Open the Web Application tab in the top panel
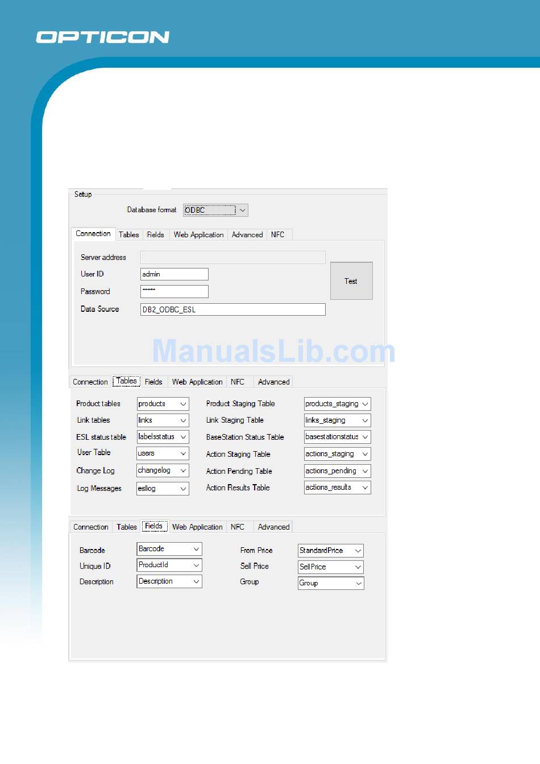 (198, 234)
